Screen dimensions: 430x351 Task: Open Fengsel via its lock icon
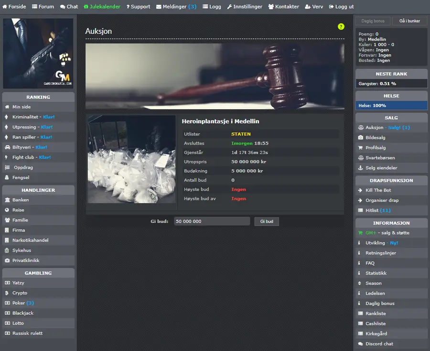[7, 178]
